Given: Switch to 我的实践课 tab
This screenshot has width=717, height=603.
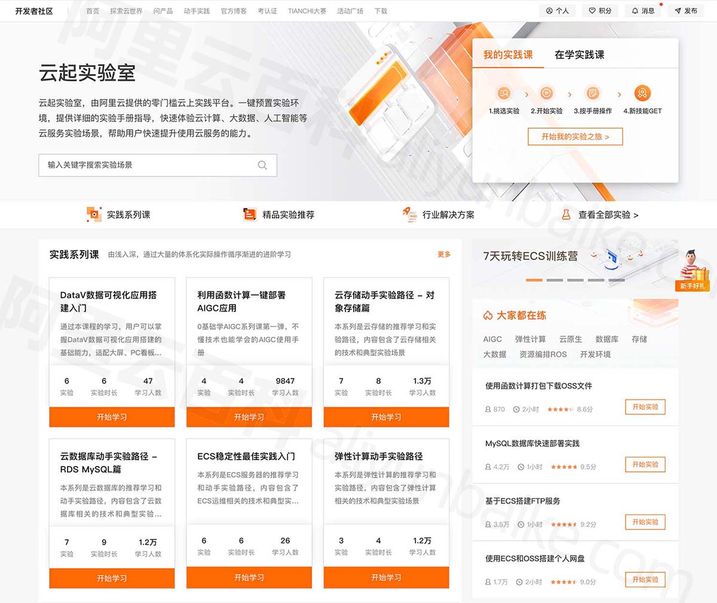Looking at the screenshot, I should click(508, 54).
